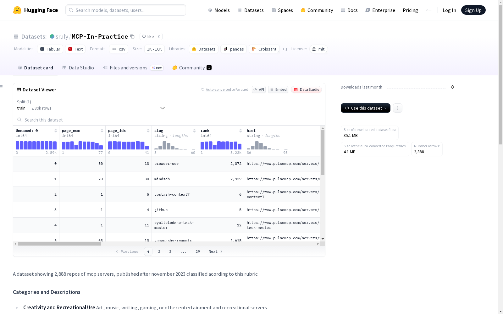Open Models in the top navigation
The height and width of the screenshot is (314, 503).
pyautogui.click(x=219, y=10)
